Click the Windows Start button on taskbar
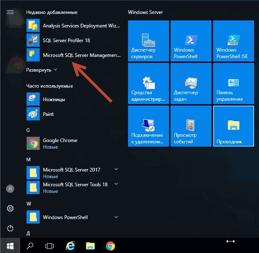259x253 pixels. pos(10,246)
